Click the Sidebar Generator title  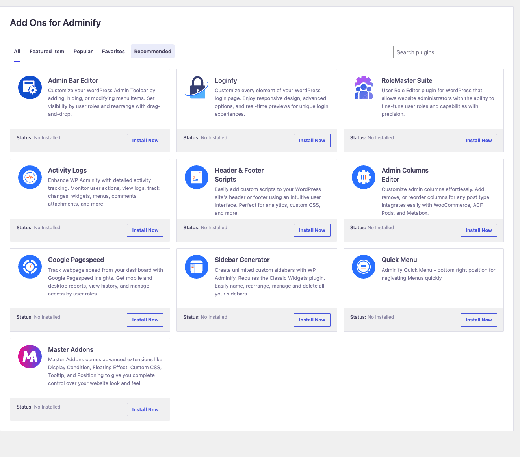coord(242,260)
